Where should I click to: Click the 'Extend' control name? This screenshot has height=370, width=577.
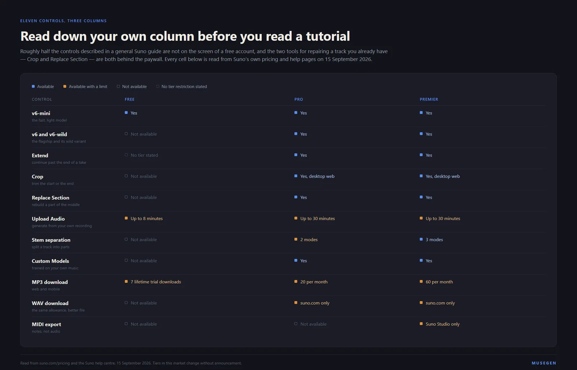pyautogui.click(x=40, y=156)
